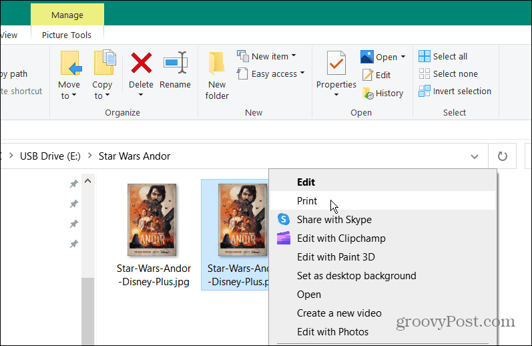Click the first file's Star-Wars-Andor-Disney-Plus.jpg name
The height and width of the screenshot is (346, 532).
[154, 275]
